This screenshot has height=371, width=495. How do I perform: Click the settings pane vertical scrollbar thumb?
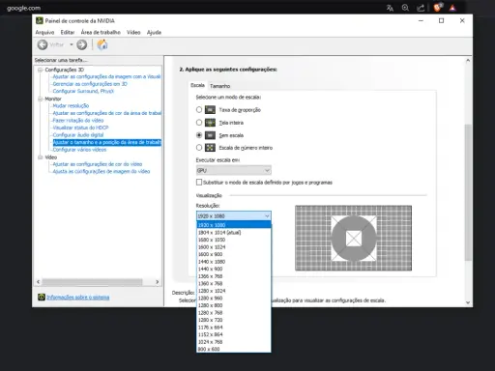pyautogui.click(x=468, y=192)
